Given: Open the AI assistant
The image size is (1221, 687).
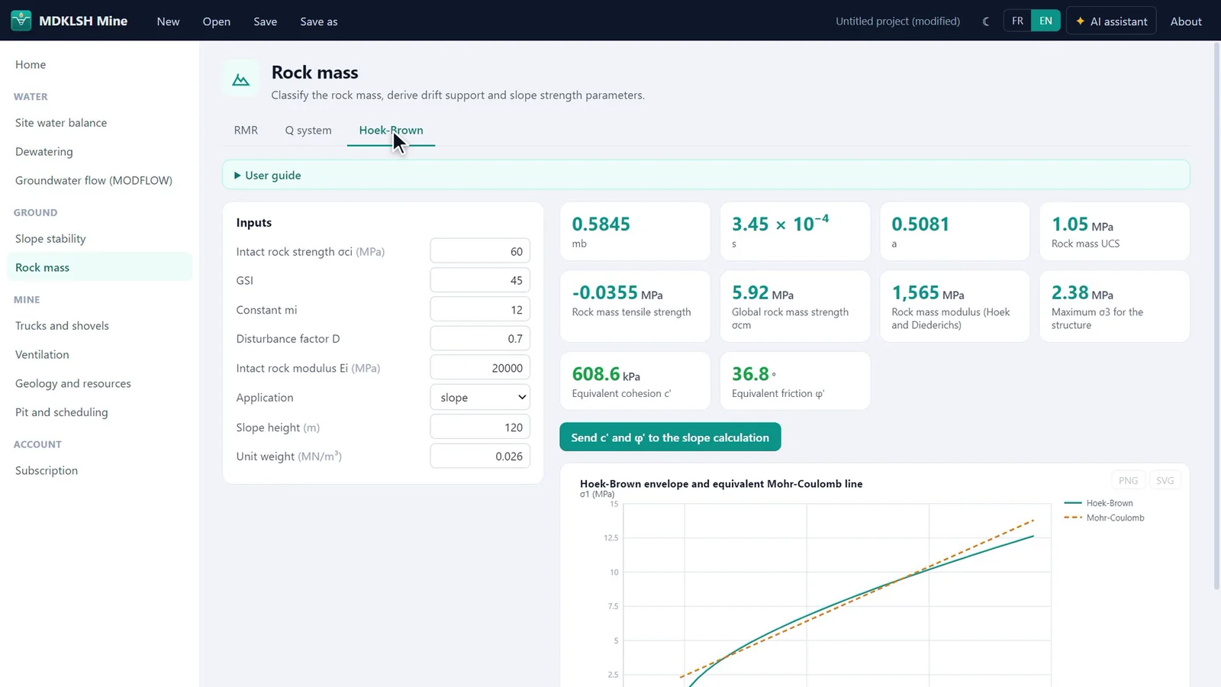Looking at the screenshot, I should 1111,21.
